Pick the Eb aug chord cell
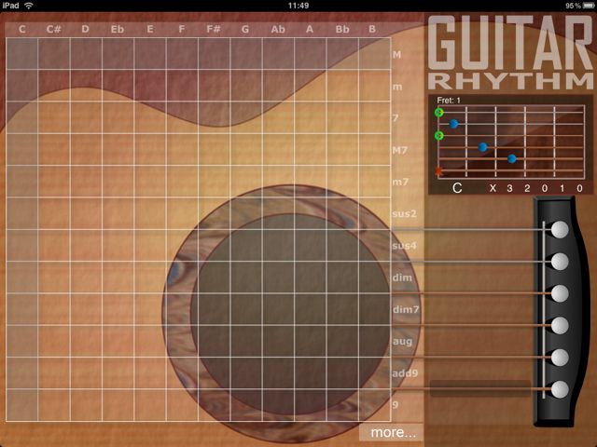The height and width of the screenshot is (447, 597). [x=118, y=341]
